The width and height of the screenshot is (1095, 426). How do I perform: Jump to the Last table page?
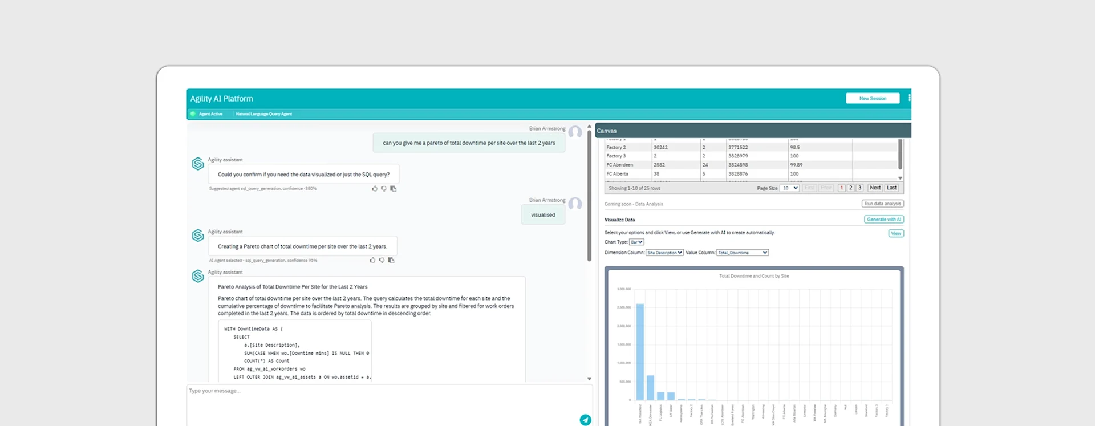(891, 188)
